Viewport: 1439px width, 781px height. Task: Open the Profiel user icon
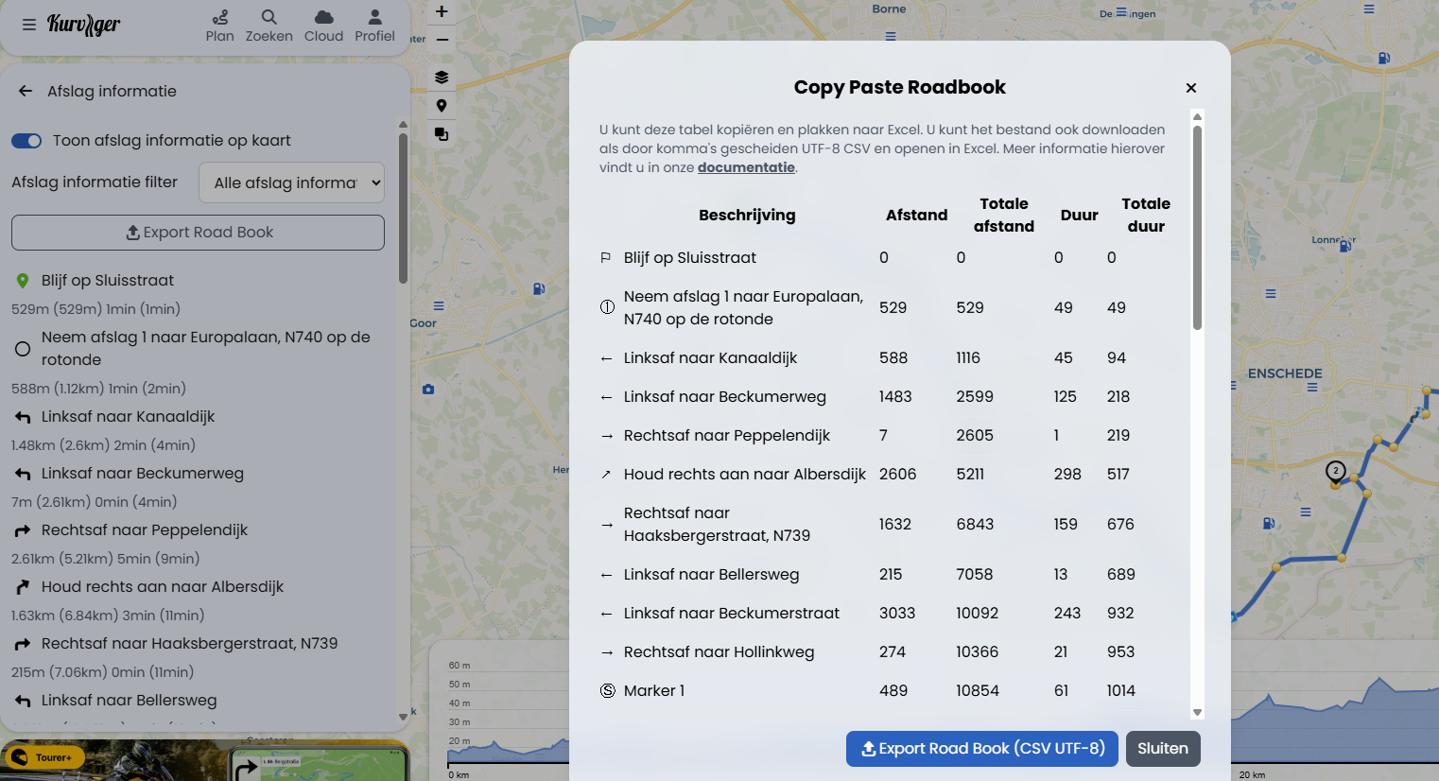click(x=374, y=26)
